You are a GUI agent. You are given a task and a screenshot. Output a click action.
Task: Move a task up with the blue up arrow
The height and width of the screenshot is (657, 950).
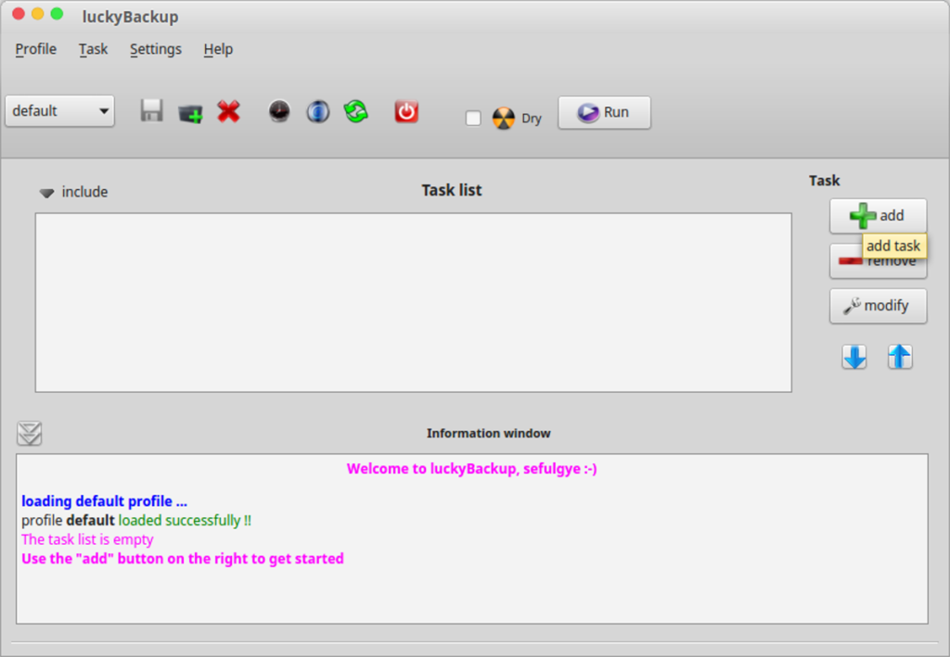tap(899, 357)
